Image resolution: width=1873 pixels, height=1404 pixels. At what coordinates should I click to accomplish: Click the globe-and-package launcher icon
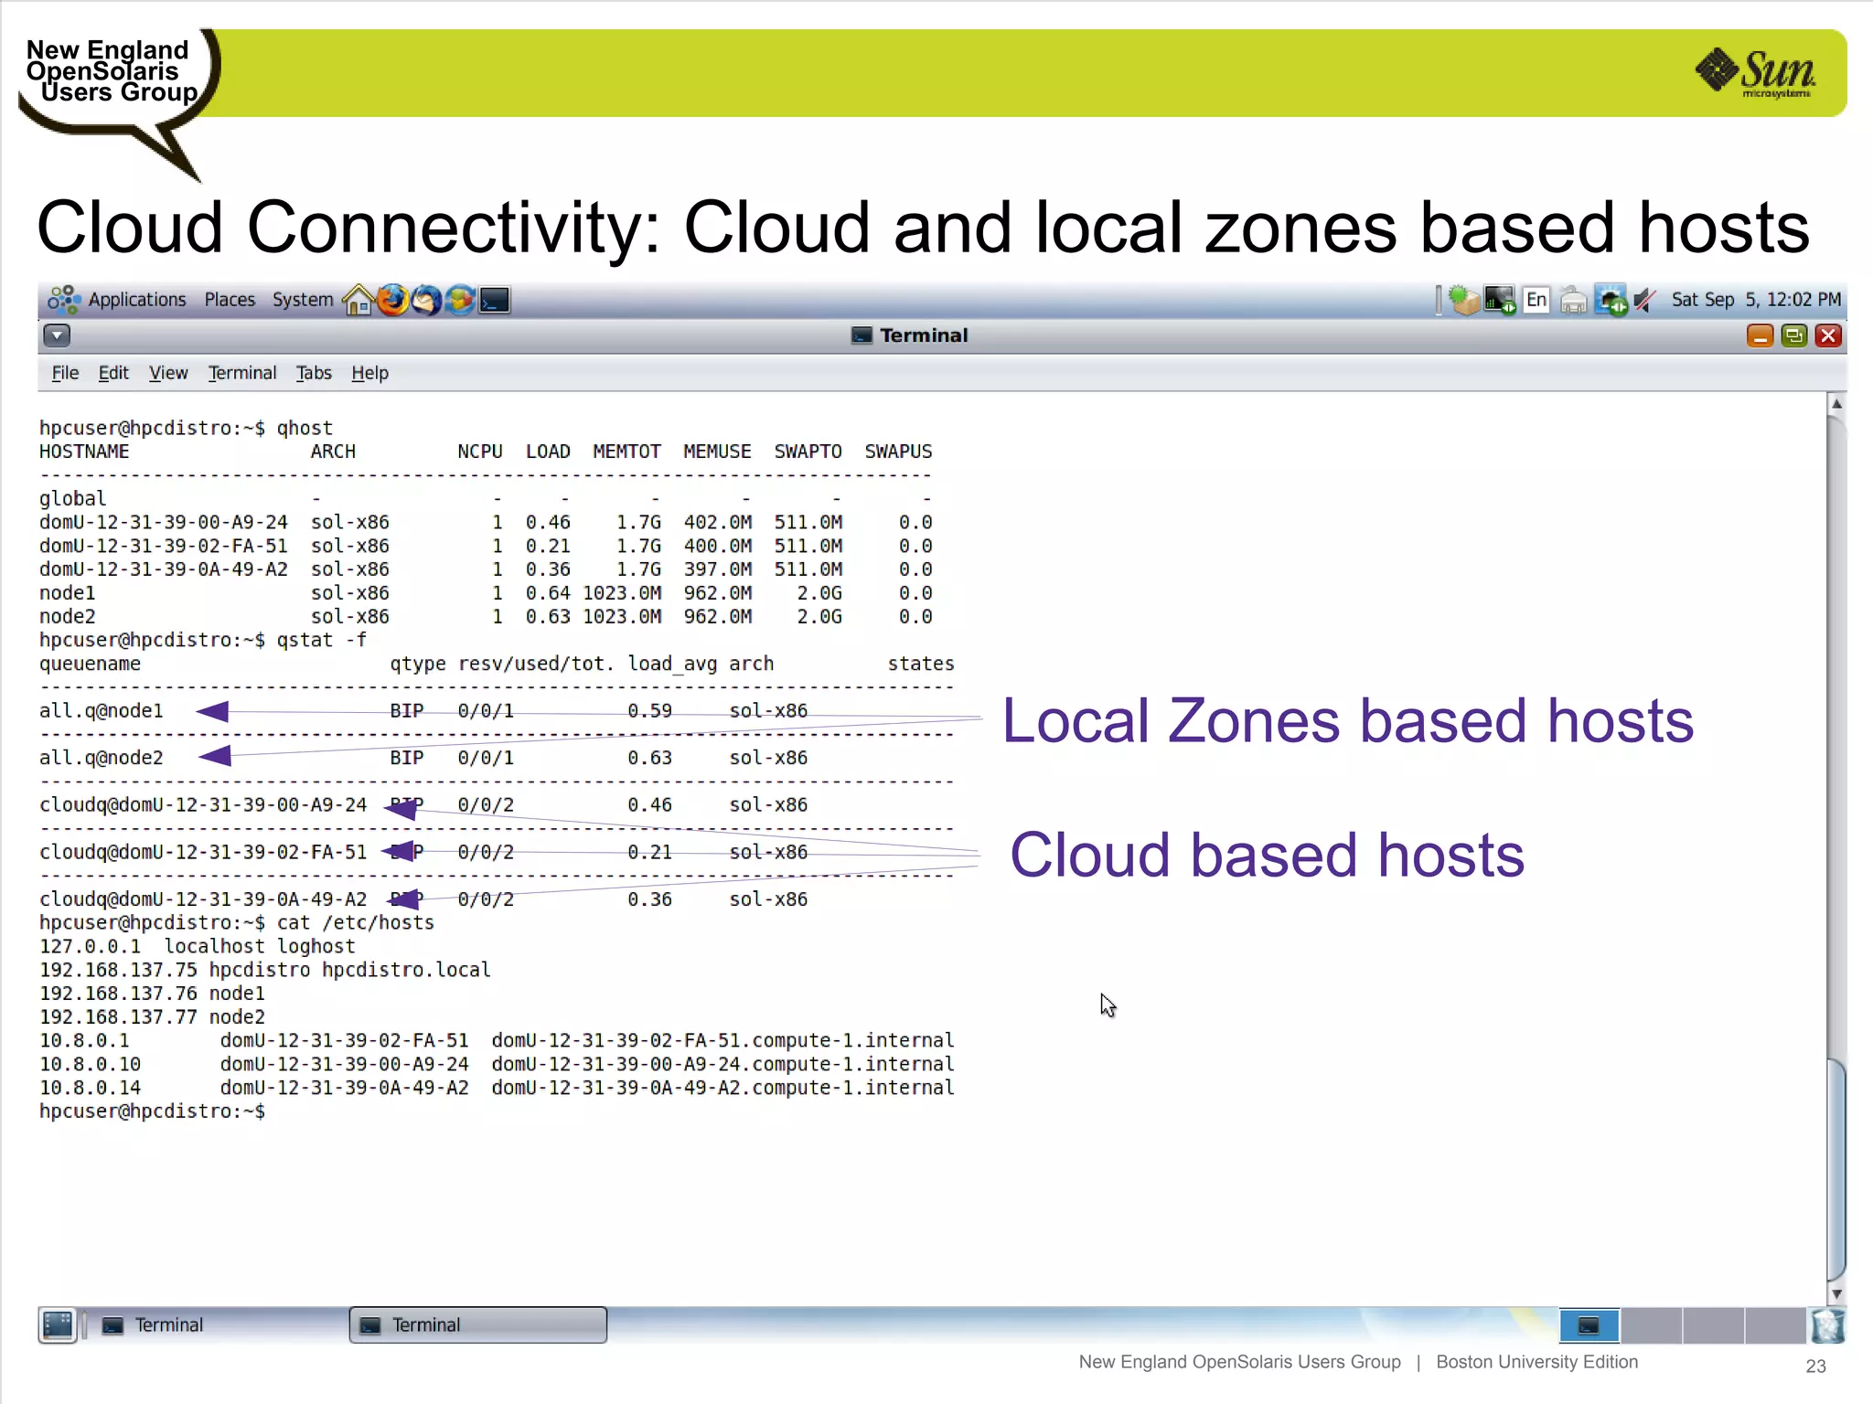460,300
